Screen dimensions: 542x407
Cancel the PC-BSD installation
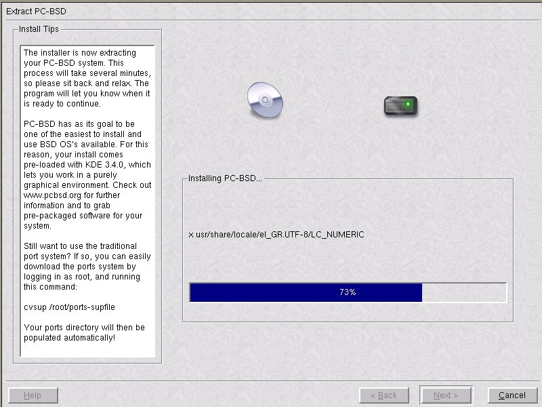[x=512, y=395]
